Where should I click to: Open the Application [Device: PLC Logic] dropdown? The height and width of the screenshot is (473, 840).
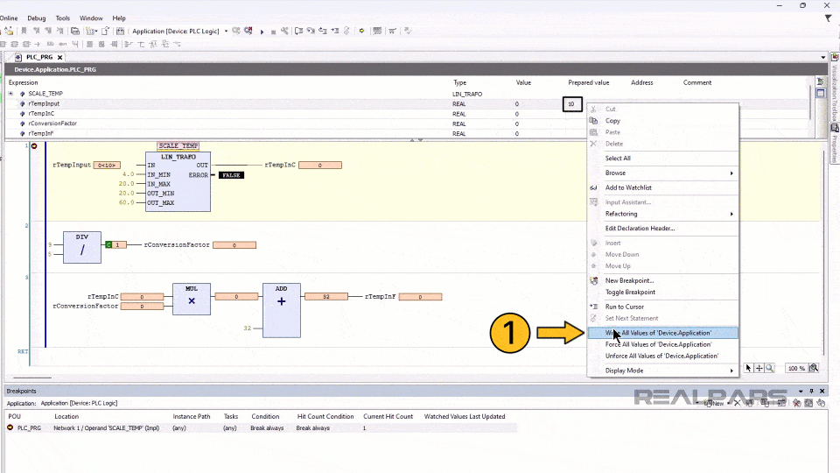[226, 32]
